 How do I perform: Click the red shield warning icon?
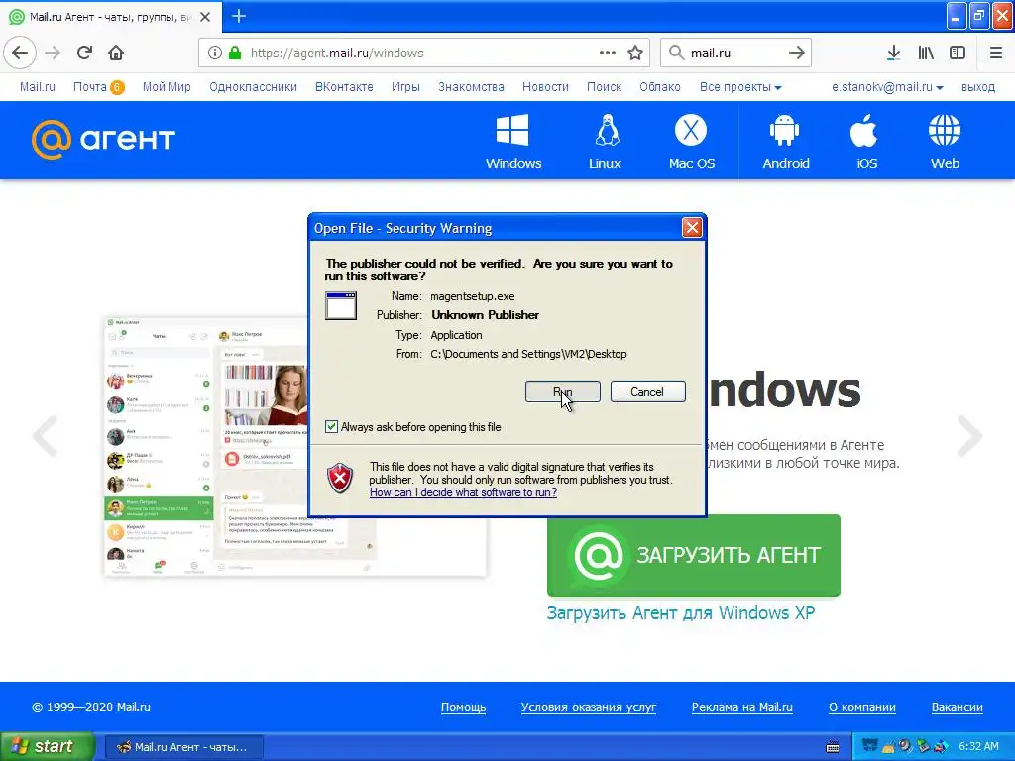click(340, 479)
